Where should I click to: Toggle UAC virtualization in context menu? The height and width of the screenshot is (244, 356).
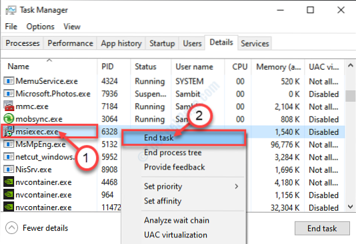pos(183,235)
